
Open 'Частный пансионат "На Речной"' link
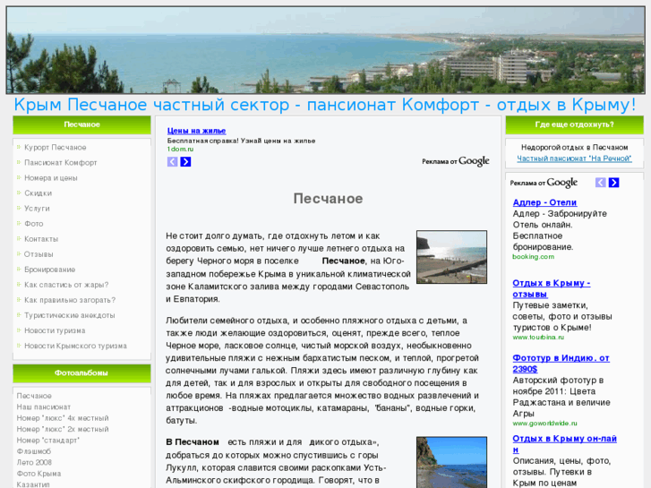pos(574,158)
